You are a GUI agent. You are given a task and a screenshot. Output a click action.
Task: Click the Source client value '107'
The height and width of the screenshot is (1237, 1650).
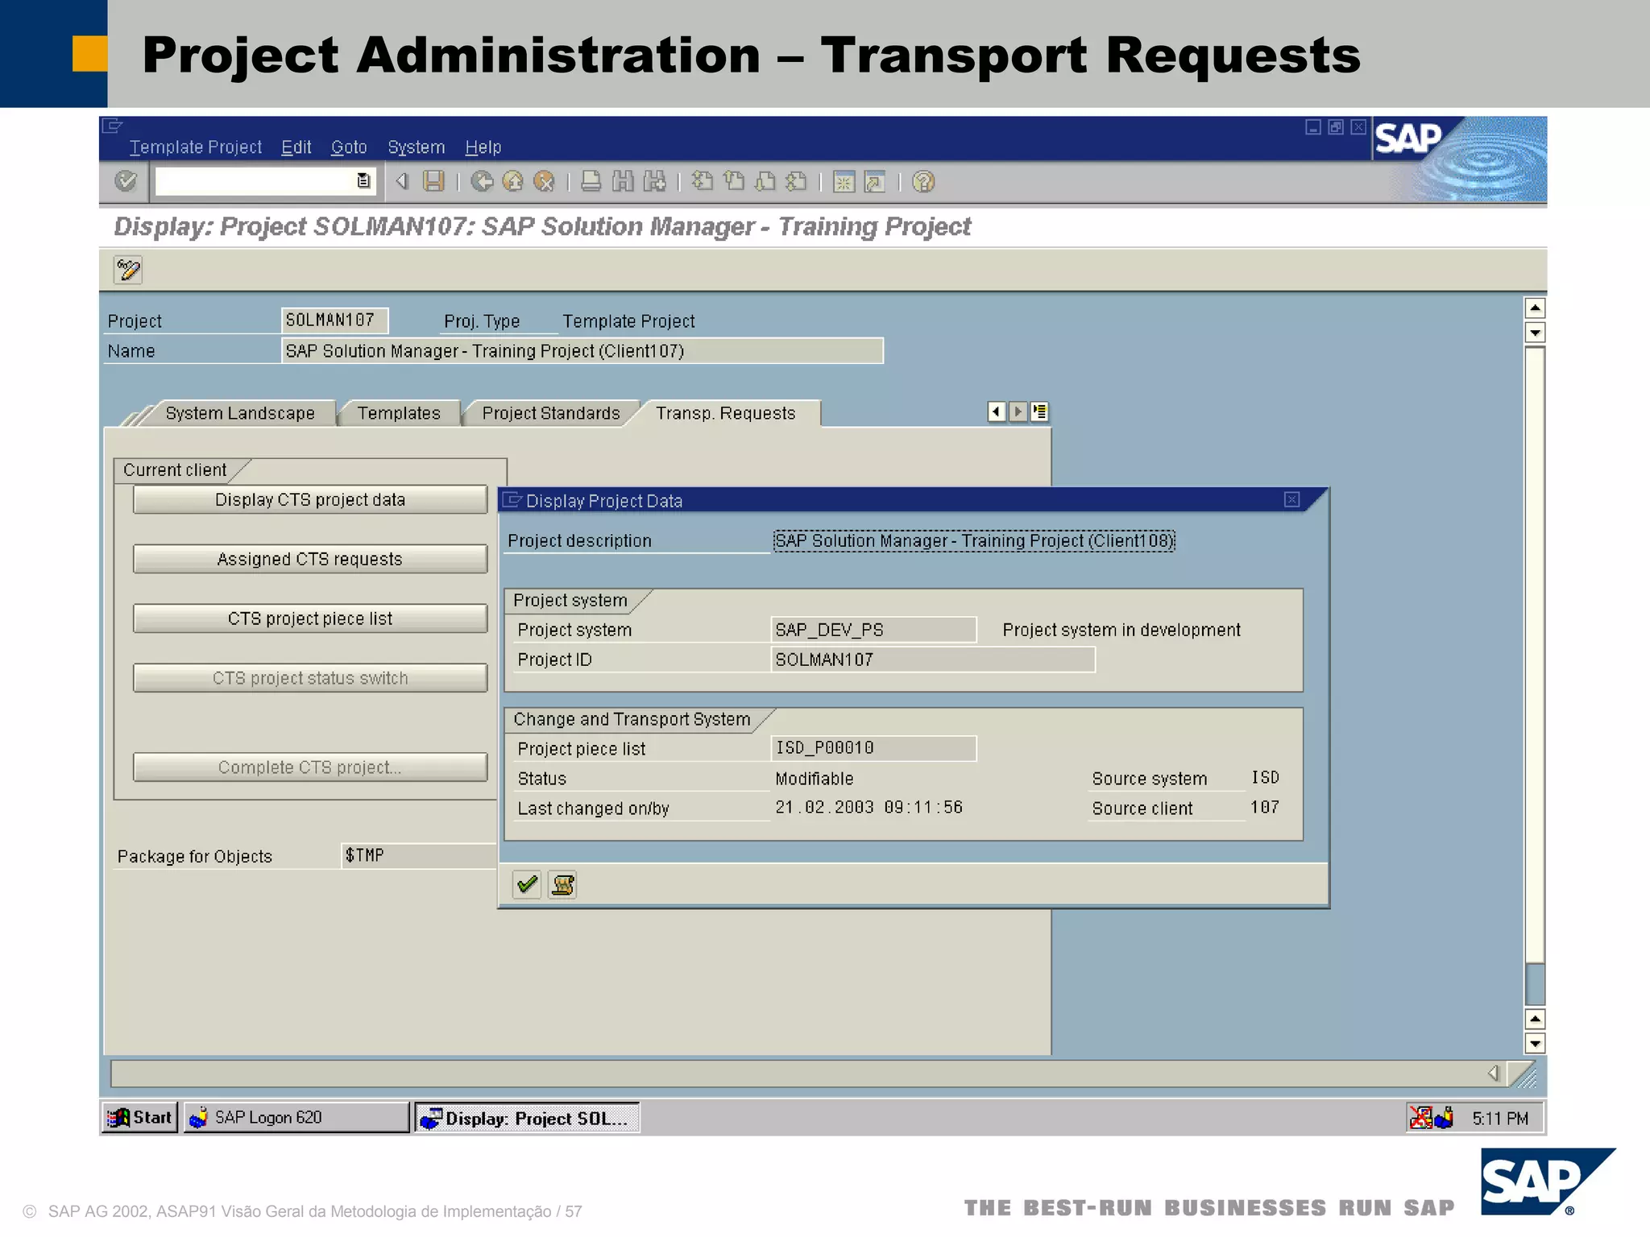coord(1265,808)
